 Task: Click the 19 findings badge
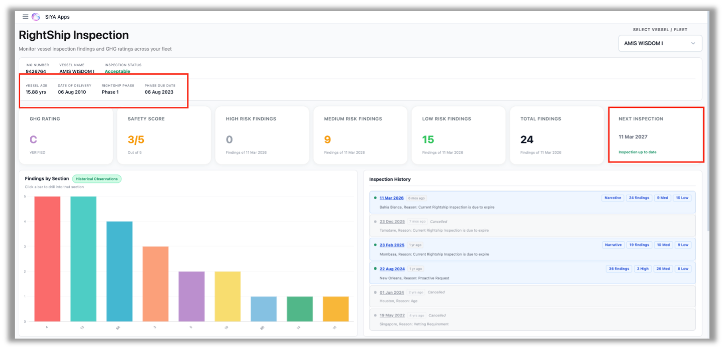click(x=639, y=245)
